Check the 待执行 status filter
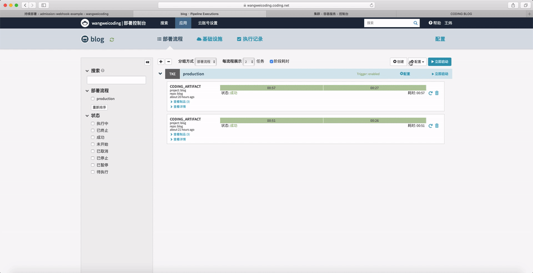Image resolution: width=533 pixels, height=273 pixels. (92, 172)
